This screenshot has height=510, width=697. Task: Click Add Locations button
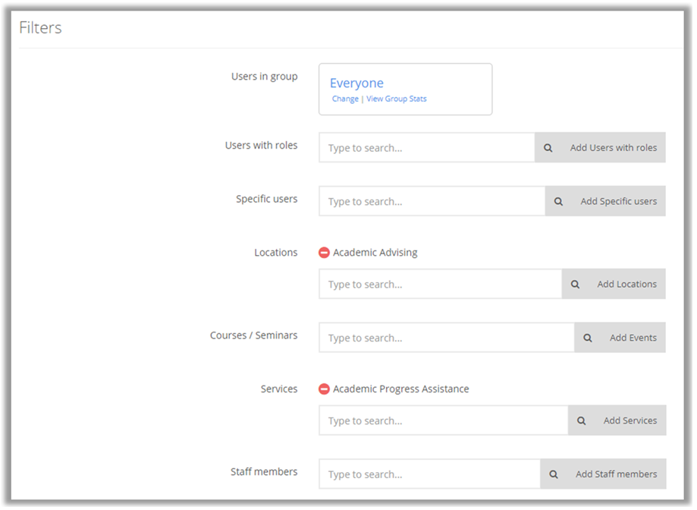pyautogui.click(x=614, y=284)
